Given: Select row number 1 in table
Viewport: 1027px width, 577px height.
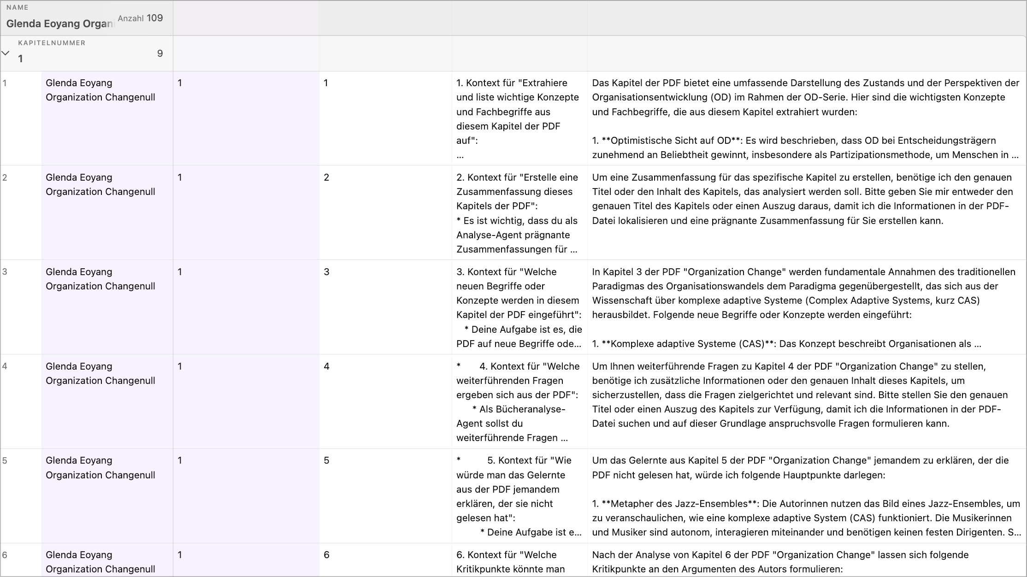Looking at the screenshot, I should tap(5, 83).
